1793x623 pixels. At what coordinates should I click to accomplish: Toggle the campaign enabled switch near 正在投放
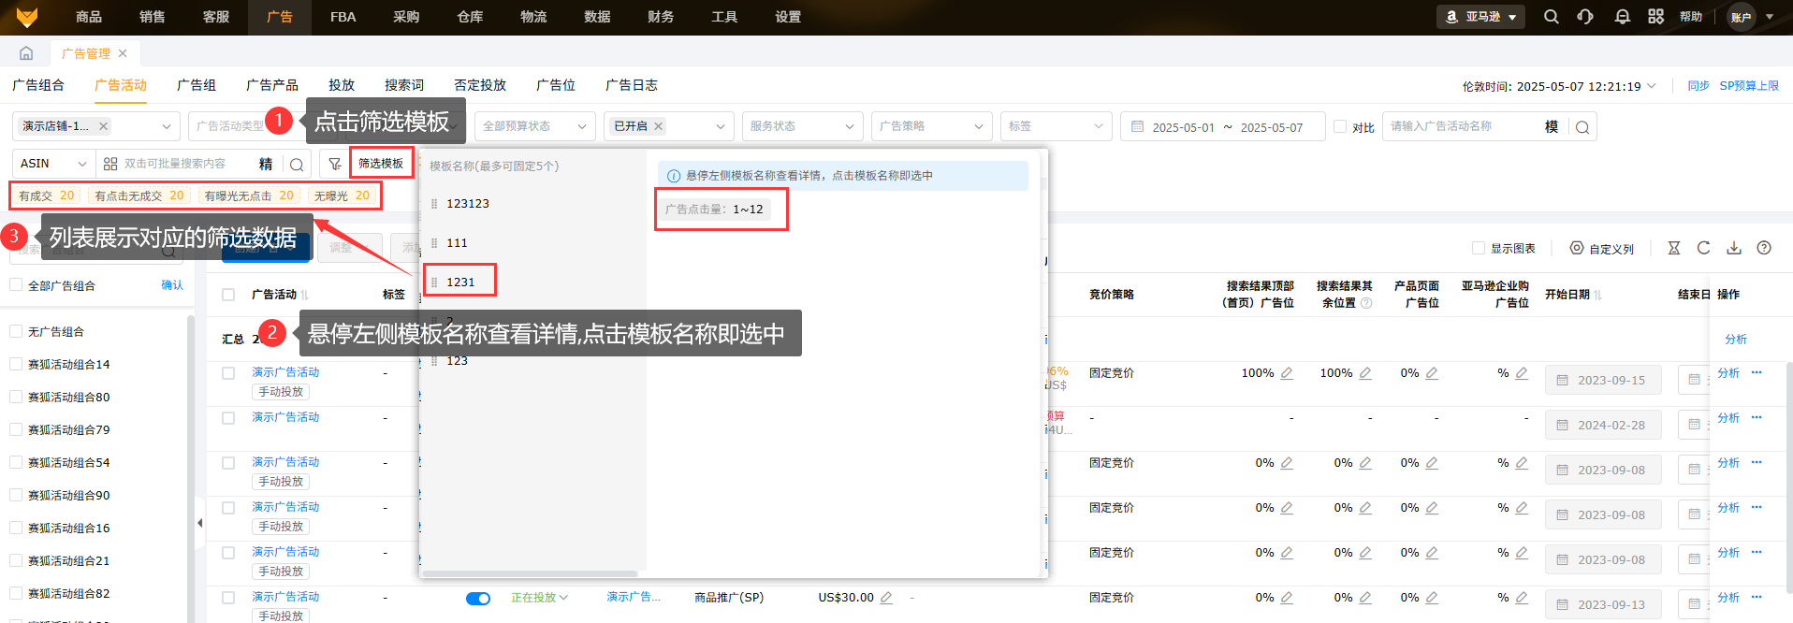tap(478, 599)
